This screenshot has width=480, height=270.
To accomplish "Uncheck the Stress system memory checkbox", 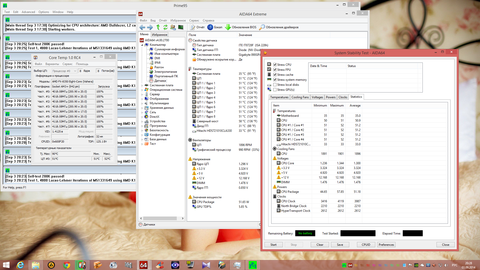I will click(x=275, y=80).
